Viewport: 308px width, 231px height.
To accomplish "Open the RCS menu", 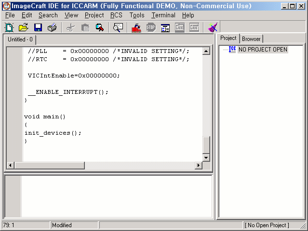I will tap(116, 15).
